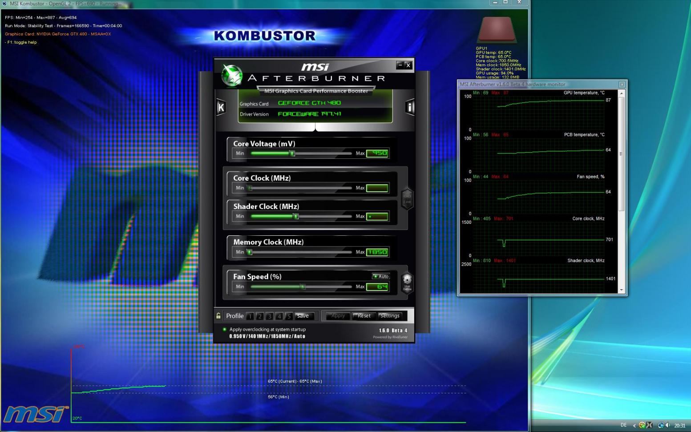691x432 pixels.
Task: Click the Shader Clock value field
Action: tap(378, 216)
